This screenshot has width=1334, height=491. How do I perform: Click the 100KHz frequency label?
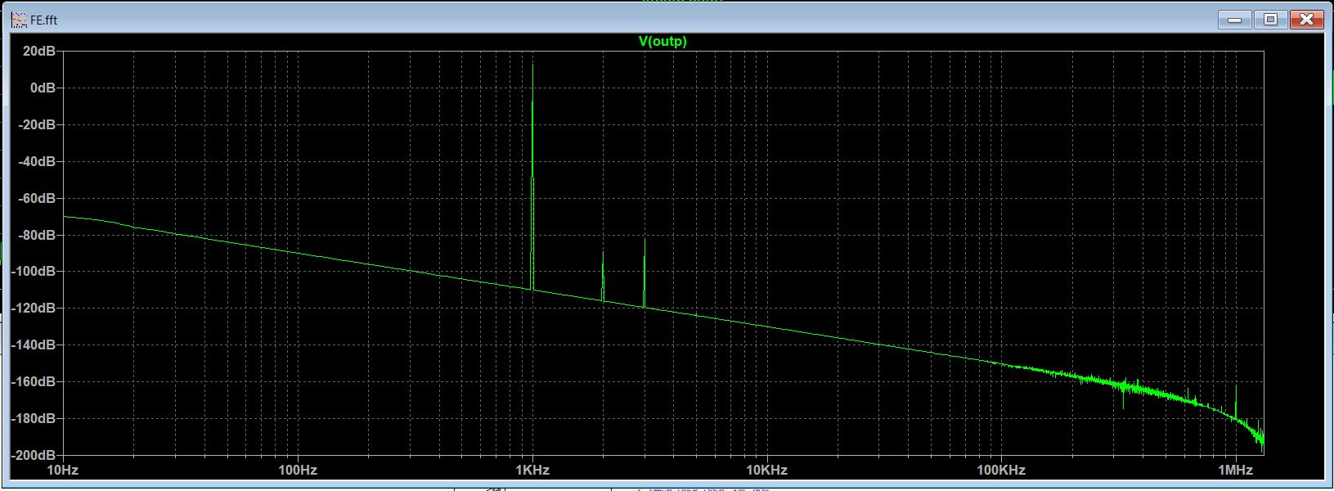tap(1001, 471)
